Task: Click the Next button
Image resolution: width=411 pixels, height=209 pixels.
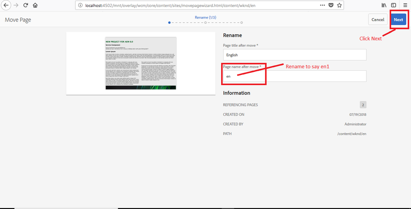Action: [x=398, y=20]
